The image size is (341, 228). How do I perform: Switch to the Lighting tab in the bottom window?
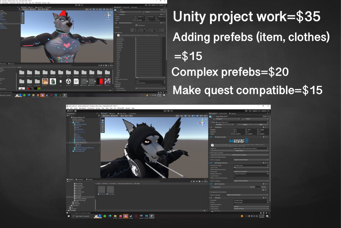pos(232,113)
